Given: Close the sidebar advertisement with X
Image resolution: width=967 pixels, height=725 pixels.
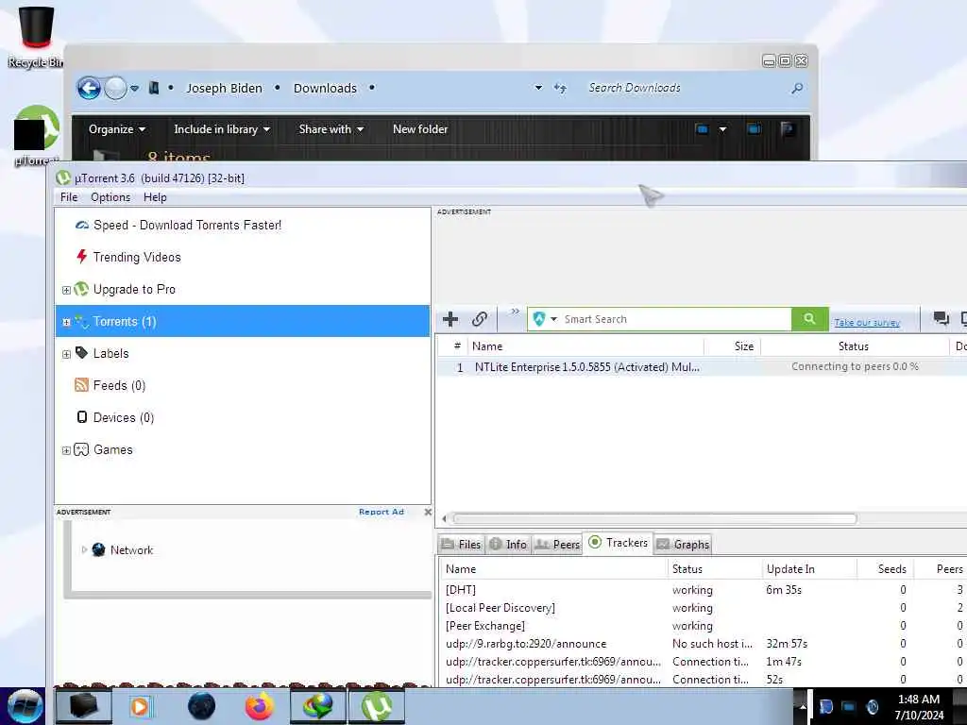Looking at the screenshot, I should click(428, 512).
